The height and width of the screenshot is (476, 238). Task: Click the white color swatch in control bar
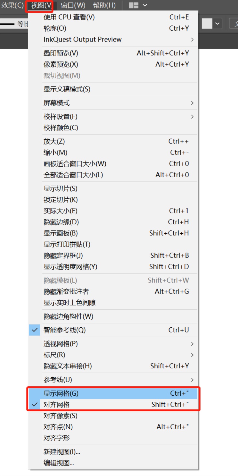[207, 23]
